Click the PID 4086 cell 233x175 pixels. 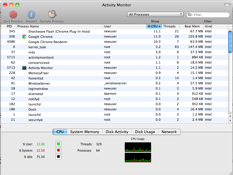[11, 42]
